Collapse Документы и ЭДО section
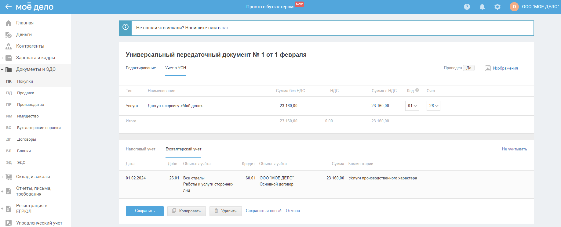The height and width of the screenshot is (227, 561). pyautogui.click(x=2, y=70)
